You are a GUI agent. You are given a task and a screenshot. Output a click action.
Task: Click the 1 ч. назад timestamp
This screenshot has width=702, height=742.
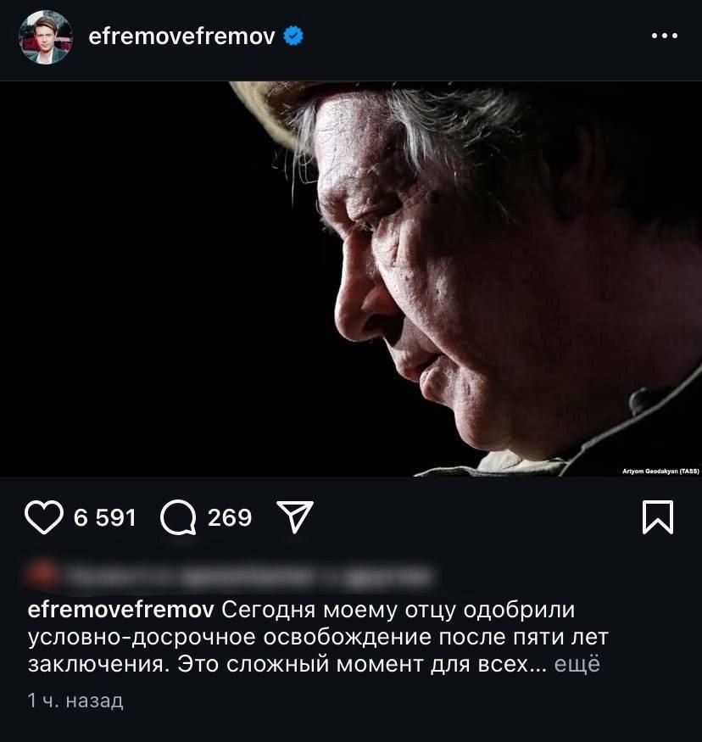click(x=75, y=700)
